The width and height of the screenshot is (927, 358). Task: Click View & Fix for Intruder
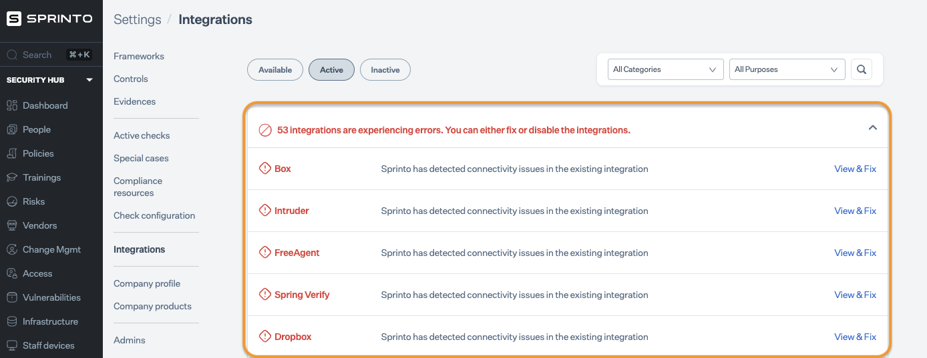855,211
